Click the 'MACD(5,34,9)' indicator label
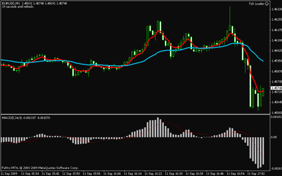282x176 pixels. (12, 118)
